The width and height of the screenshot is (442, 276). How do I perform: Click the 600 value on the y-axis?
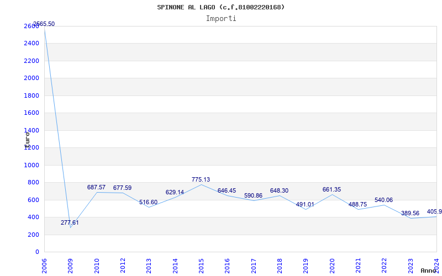click(33, 200)
